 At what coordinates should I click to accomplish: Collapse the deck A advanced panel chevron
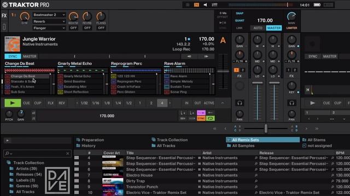point(223,103)
